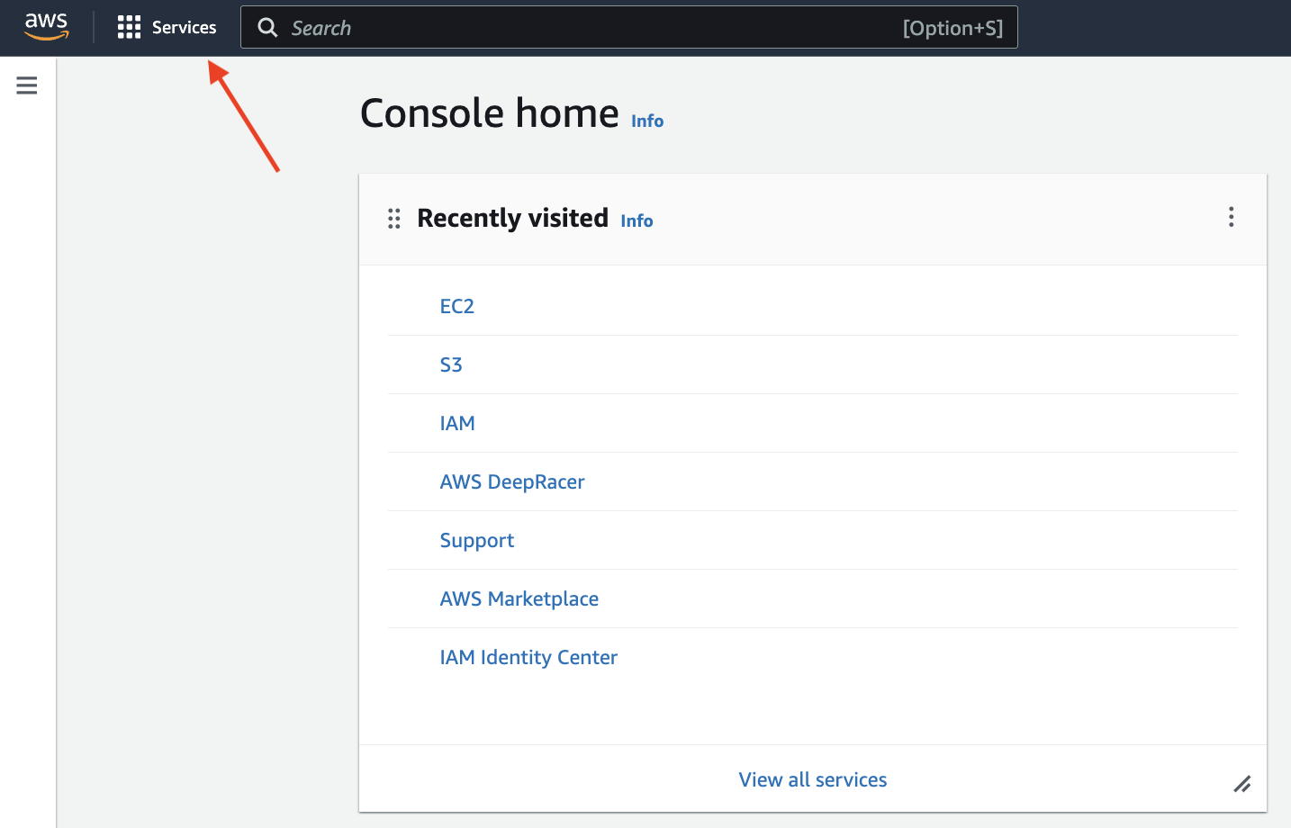Image resolution: width=1291 pixels, height=828 pixels.
Task: Click the Option+S shortcut hint
Action: 952,28
